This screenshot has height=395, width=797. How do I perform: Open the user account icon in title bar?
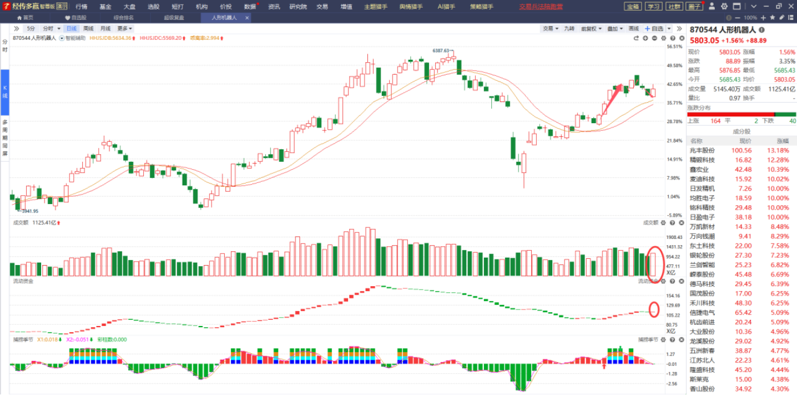(x=712, y=6)
